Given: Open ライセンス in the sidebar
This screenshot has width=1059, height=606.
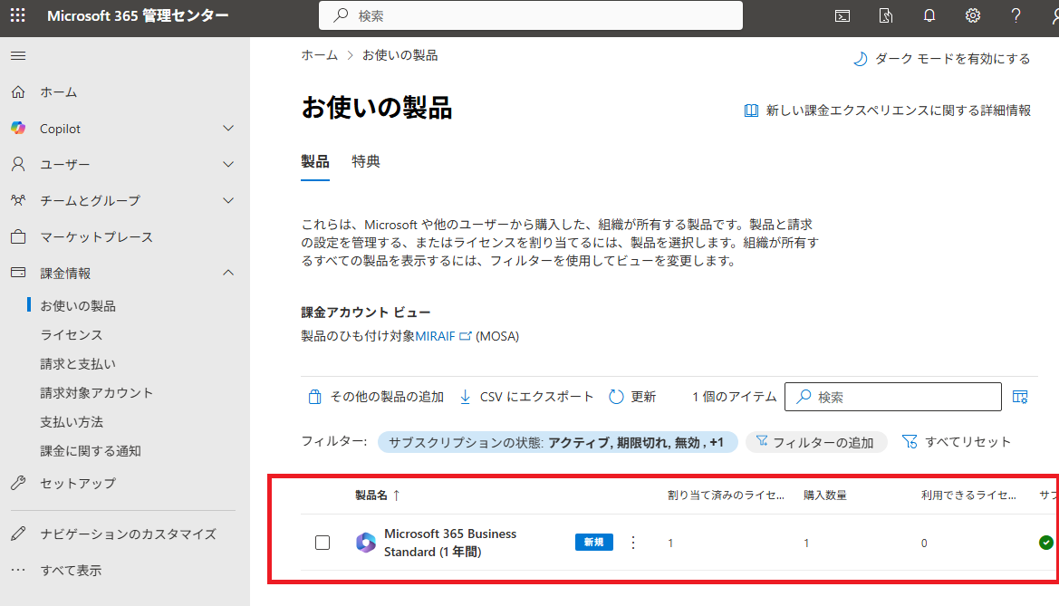Looking at the screenshot, I should pyautogui.click(x=72, y=335).
